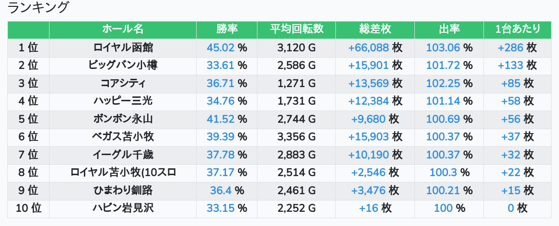Open コアシティ hall row
Image resolution: width=559 pixels, height=226 pixels.
[123, 83]
